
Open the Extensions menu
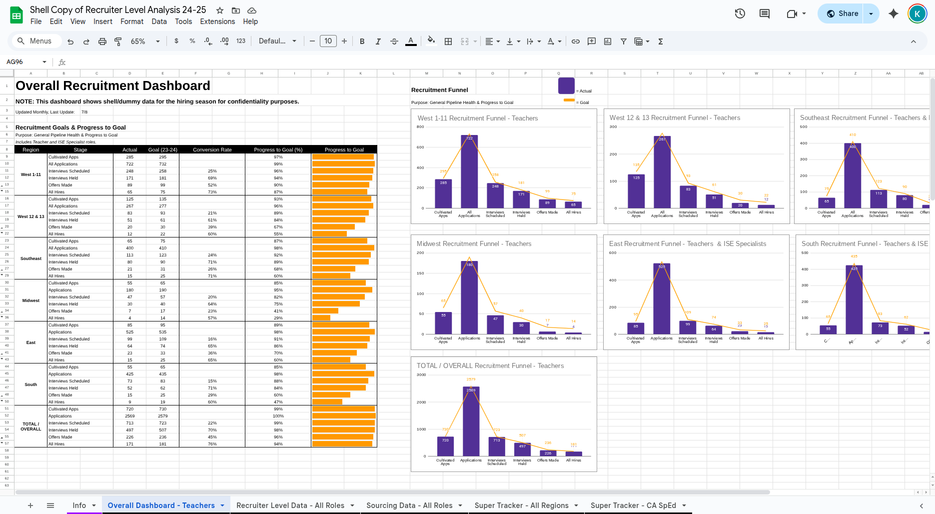click(217, 21)
